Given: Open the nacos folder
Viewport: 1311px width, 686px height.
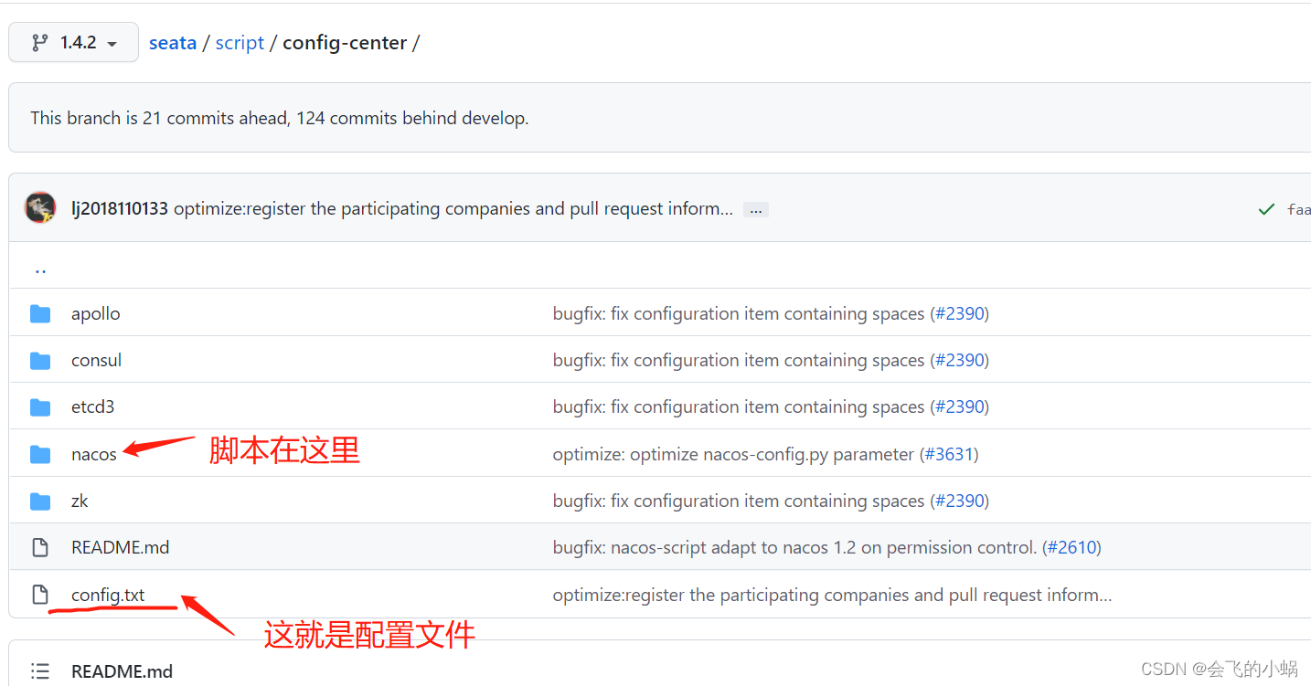Looking at the screenshot, I should point(94,454).
